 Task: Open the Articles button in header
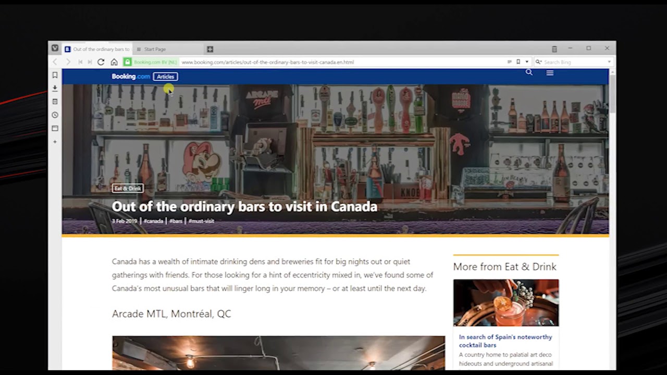pos(166,77)
